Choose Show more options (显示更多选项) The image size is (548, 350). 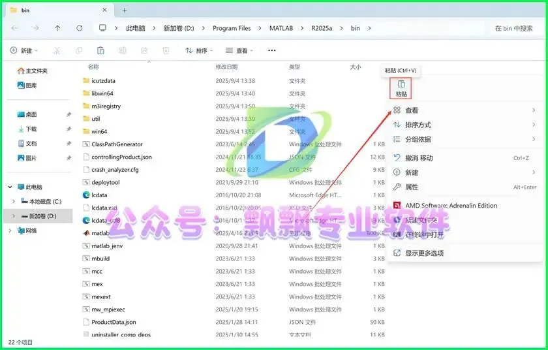(x=464, y=253)
